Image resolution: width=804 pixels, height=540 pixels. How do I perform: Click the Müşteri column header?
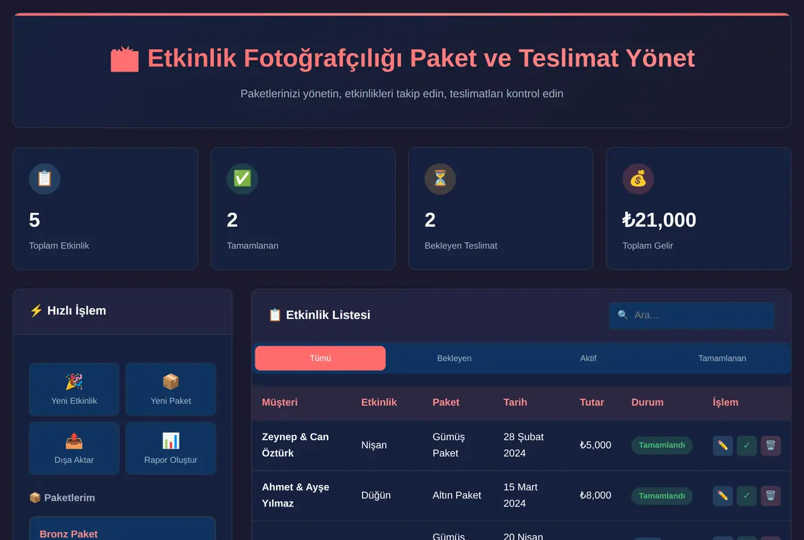click(x=279, y=403)
